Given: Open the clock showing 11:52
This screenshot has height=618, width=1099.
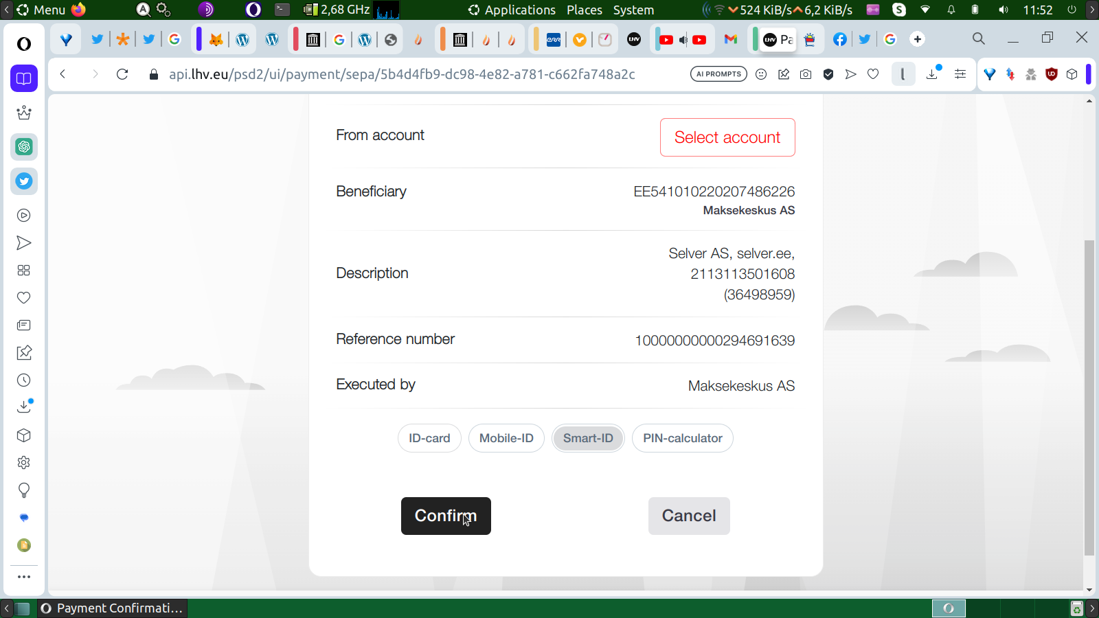Looking at the screenshot, I should [1038, 10].
